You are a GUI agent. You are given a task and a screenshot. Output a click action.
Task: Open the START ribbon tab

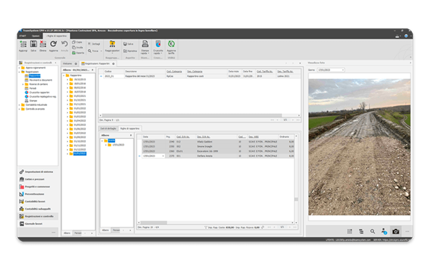[x=22, y=36]
